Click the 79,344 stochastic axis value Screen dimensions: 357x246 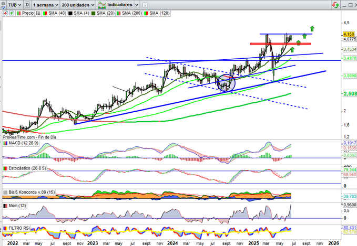[x=350, y=170]
